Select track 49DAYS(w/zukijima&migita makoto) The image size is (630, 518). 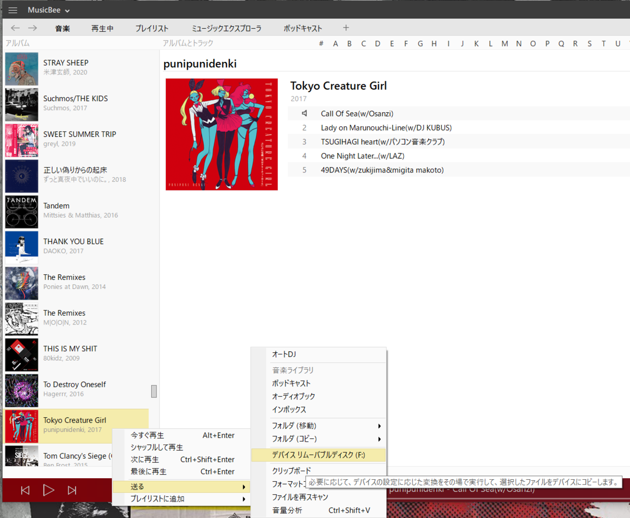click(x=382, y=170)
